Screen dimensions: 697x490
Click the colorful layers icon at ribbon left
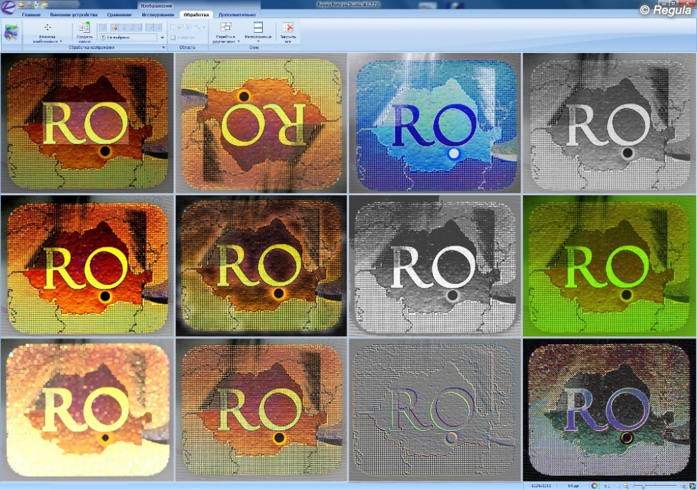[x=11, y=32]
